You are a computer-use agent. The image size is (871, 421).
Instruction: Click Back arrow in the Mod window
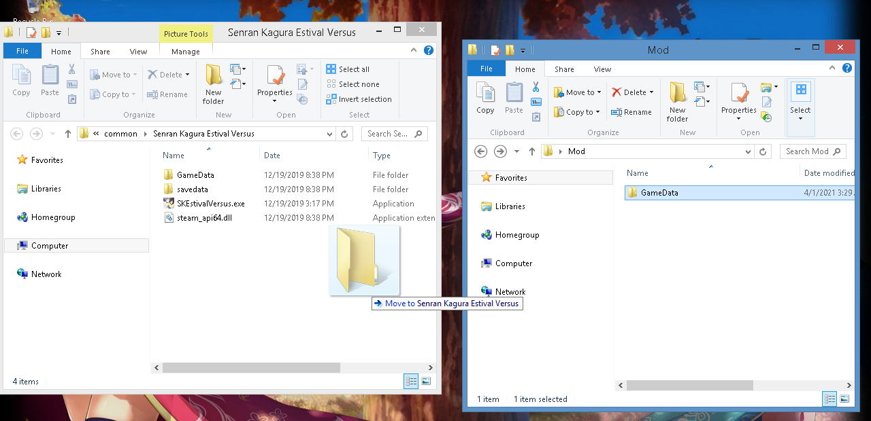[x=480, y=151]
